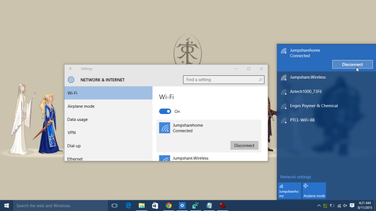Show hidden tray icons chevron
Viewport: 376px width, 211px height.
tap(319, 205)
